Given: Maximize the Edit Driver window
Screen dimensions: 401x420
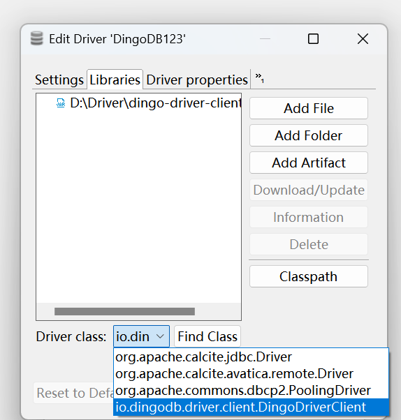Looking at the screenshot, I should click(313, 39).
